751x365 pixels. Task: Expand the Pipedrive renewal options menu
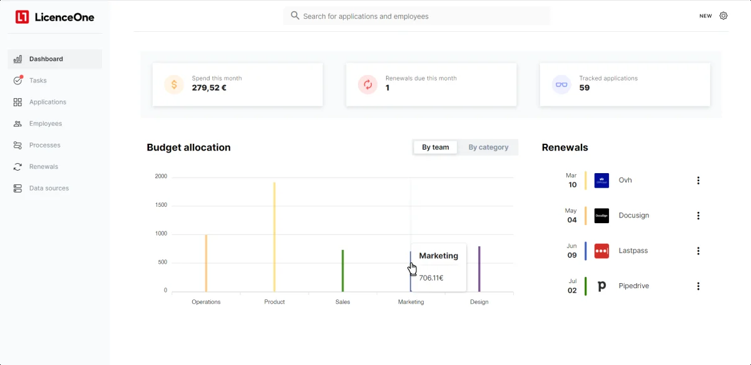698,286
